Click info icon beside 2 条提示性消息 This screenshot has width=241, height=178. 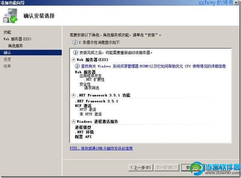(75, 42)
